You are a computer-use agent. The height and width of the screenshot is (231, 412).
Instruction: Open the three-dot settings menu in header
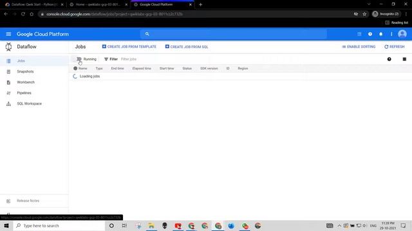pos(391,34)
